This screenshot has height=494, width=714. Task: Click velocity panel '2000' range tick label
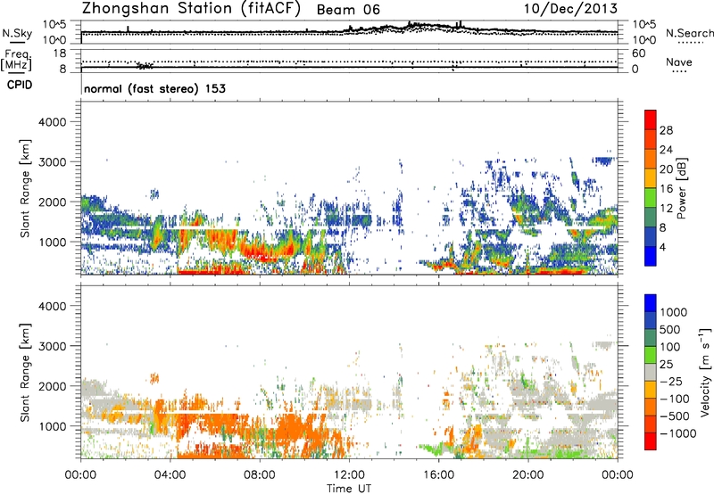[x=52, y=386]
